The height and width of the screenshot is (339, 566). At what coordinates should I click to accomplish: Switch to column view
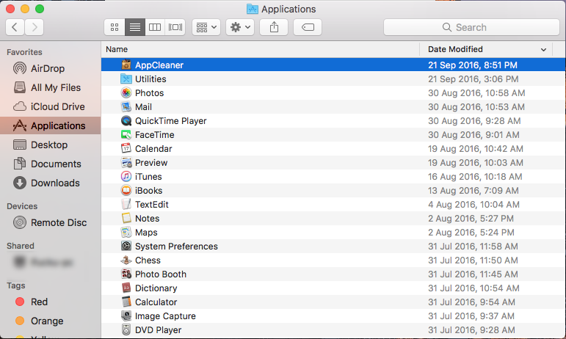[155, 27]
